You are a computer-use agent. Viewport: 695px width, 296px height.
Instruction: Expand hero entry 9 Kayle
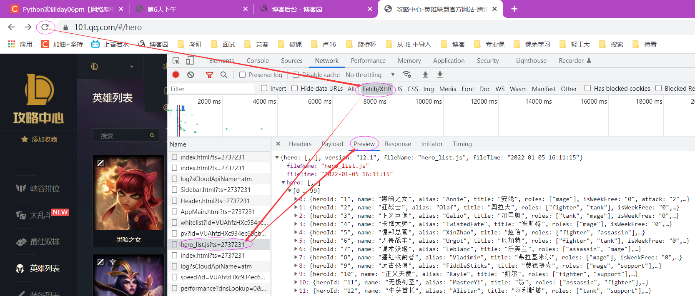click(296, 274)
